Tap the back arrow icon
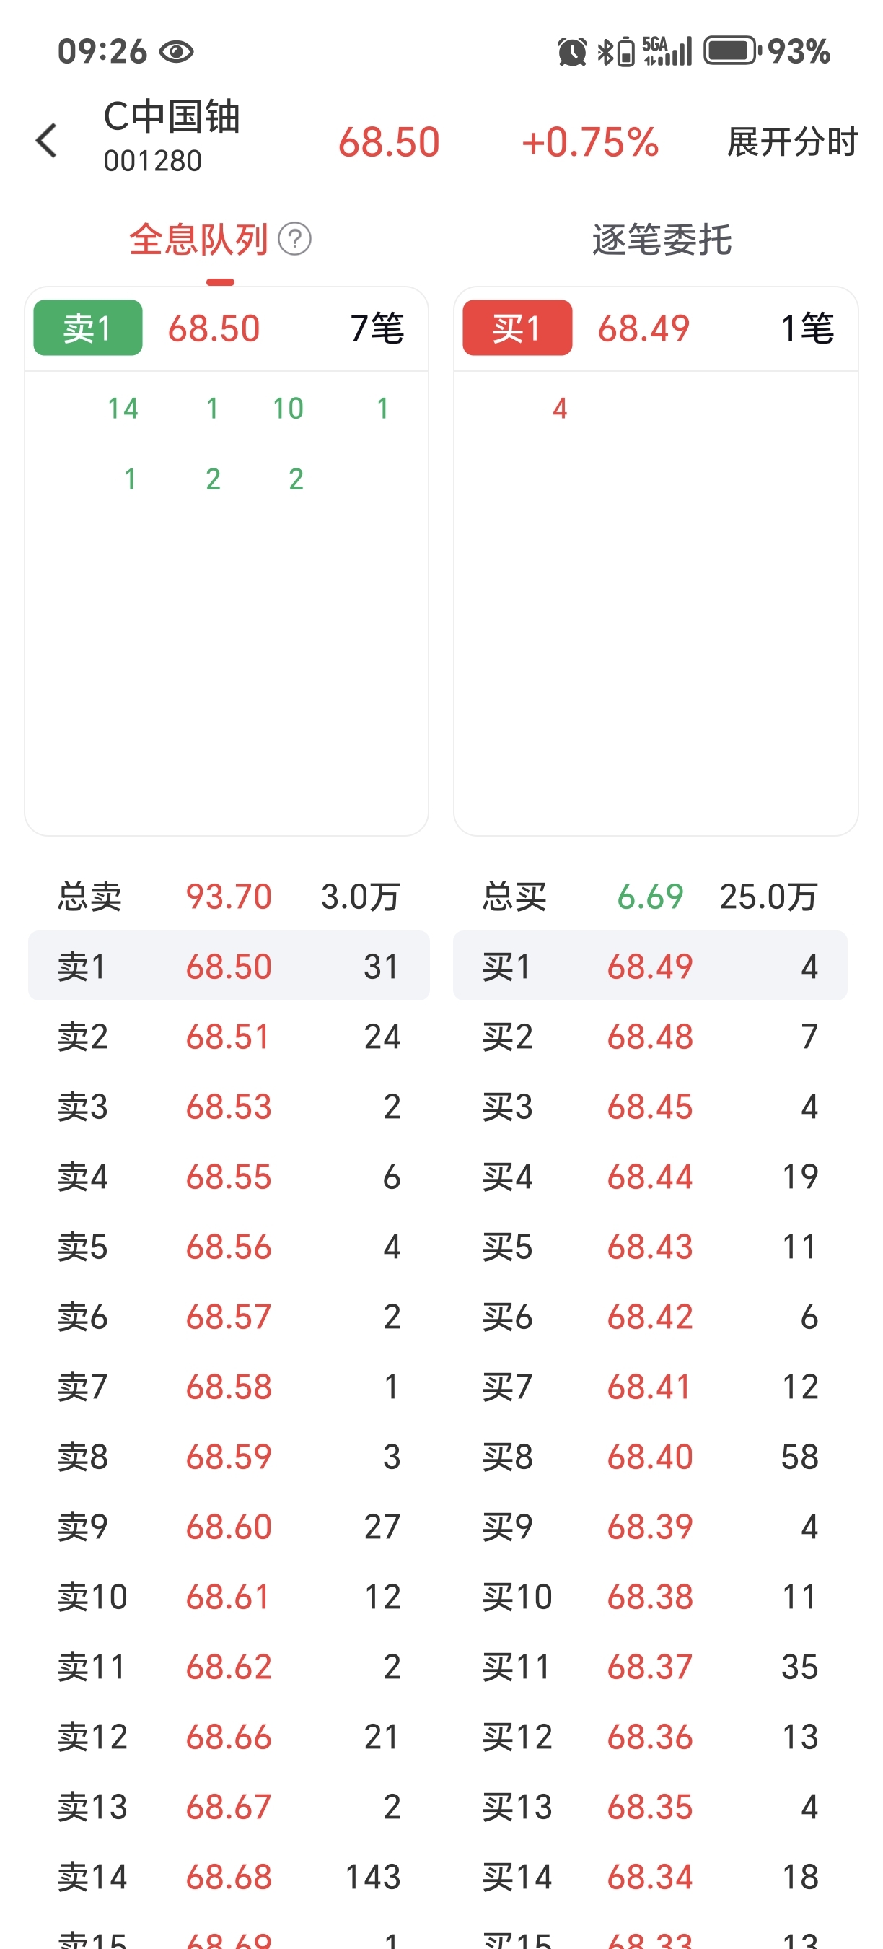This screenshot has width=883, height=1949. [x=46, y=141]
